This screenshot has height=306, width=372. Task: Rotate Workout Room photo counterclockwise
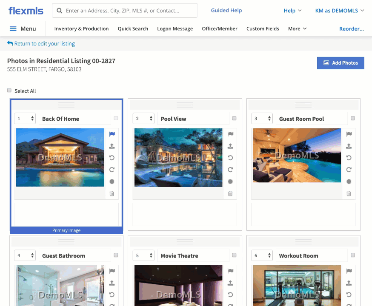pyautogui.click(x=349, y=295)
